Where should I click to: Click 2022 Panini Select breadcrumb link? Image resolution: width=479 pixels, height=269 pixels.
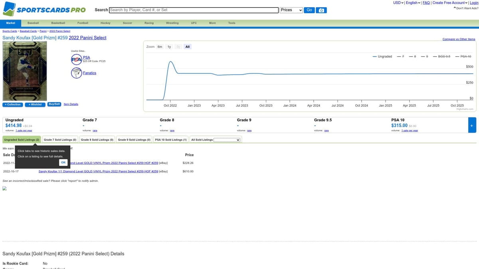[x=60, y=31]
